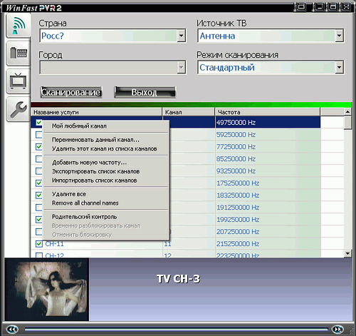Expand the disabled Город dropdown
The image size is (356, 336).
(x=182, y=68)
